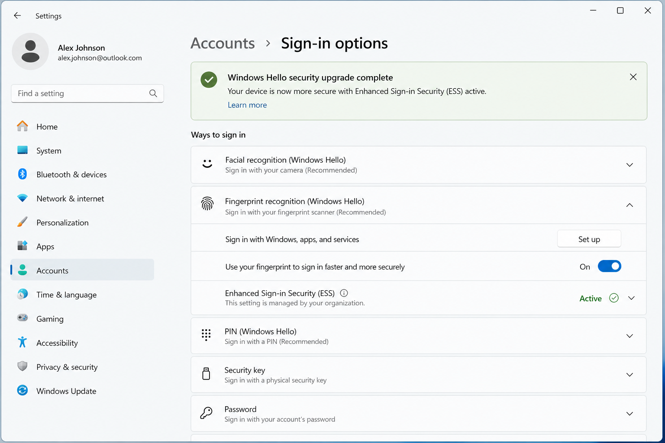
Task: Click the Privacy shield icon
Action: pyautogui.click(x=23, y=366)
